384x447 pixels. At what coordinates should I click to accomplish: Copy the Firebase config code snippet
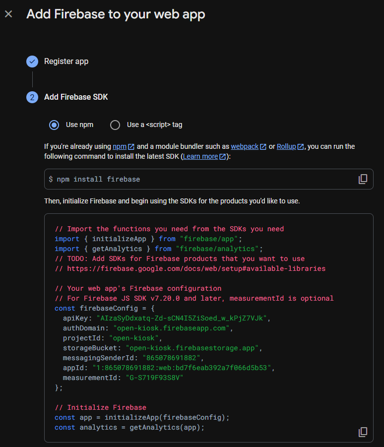tap(363, 432)
